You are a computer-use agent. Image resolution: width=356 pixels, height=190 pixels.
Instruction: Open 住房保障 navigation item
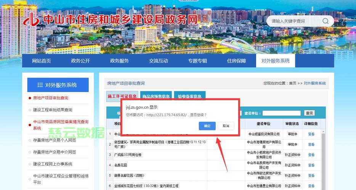[x=236, y=61]
